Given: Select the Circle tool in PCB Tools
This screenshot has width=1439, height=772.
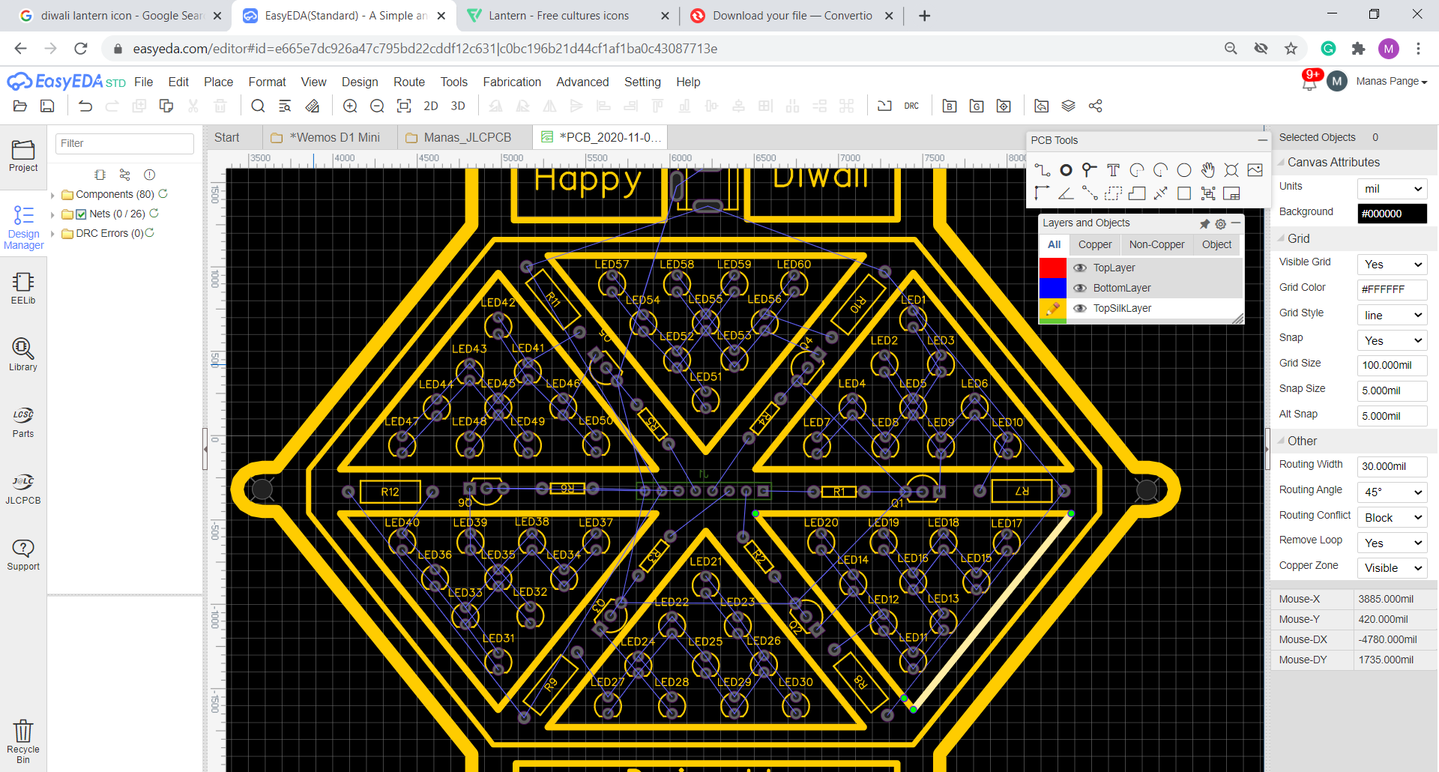Looking at the screenshot, I should click(1184, 170).
